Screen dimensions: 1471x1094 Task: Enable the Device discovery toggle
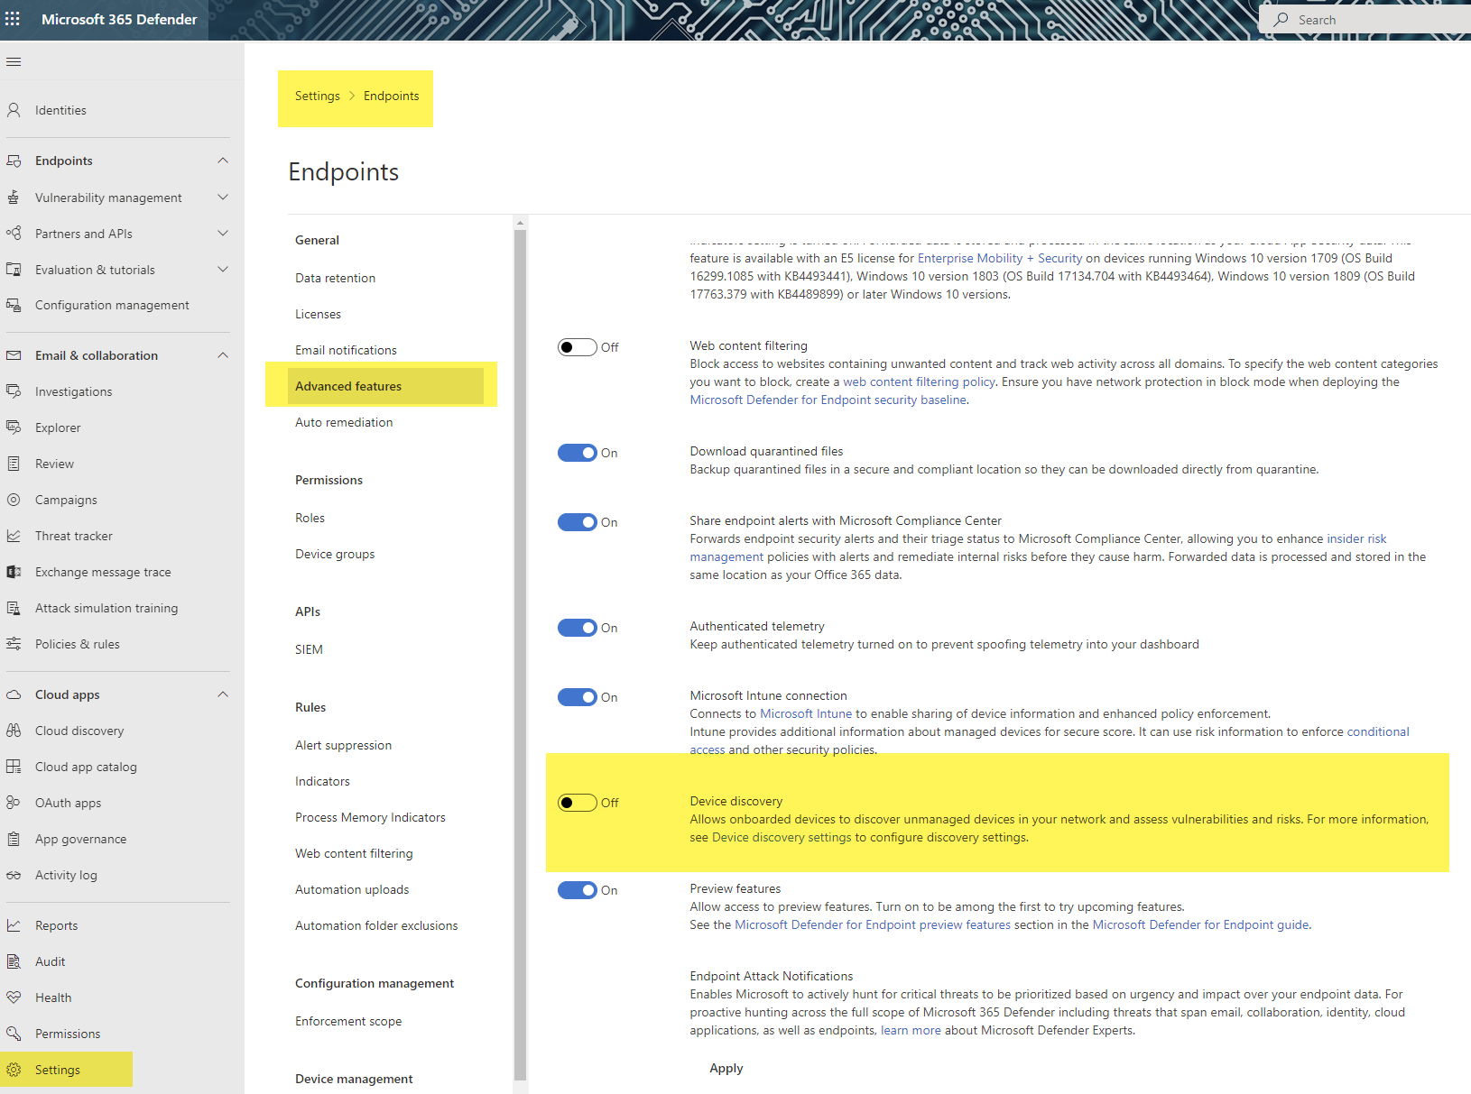pyautogui.click(x=578, y=803)
